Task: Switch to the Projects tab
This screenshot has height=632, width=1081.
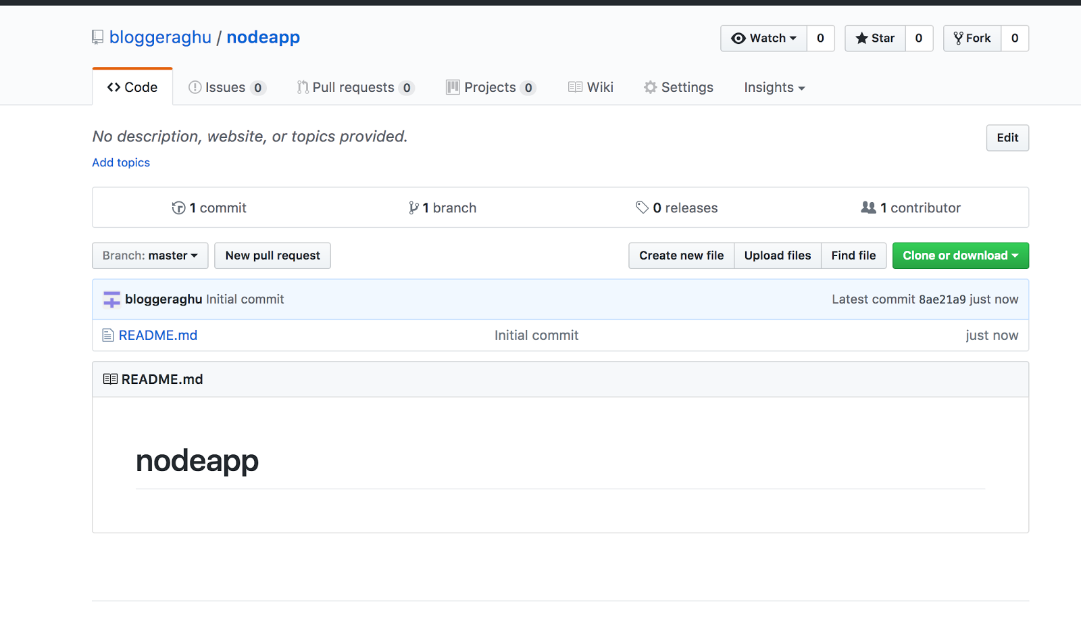Action: (x=490, y=87)
